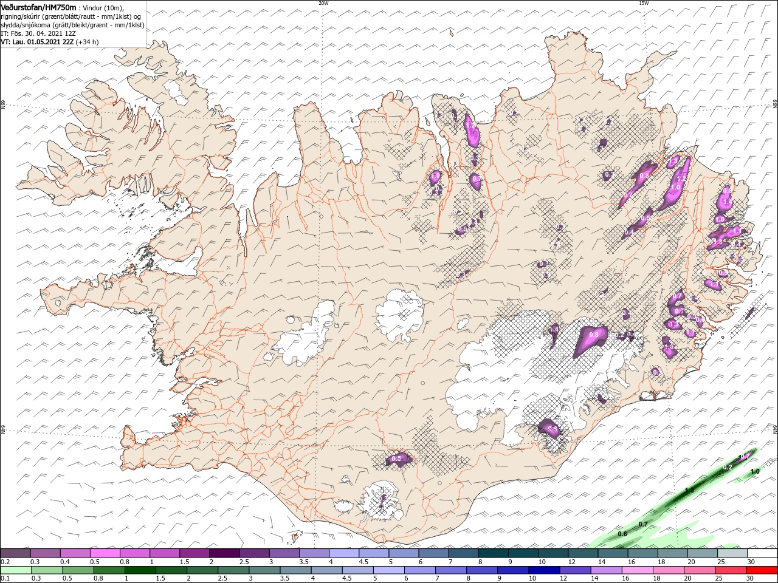Choose the 2.5 gray-green swatch in rain legend
Screen dimensions: 778x583
pos(233,570)
